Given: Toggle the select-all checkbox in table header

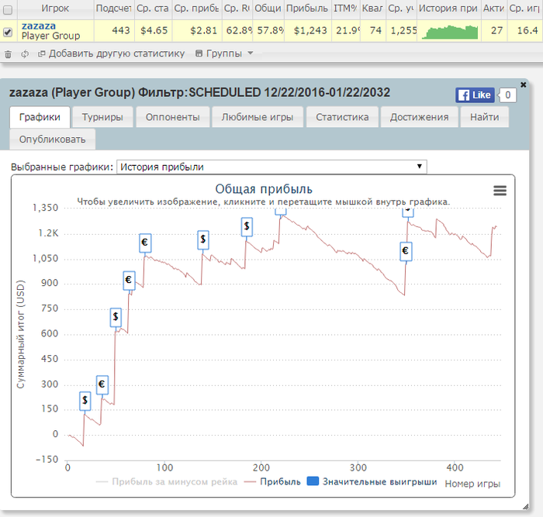Looking at the screenshot, I should tap(8, 10).
